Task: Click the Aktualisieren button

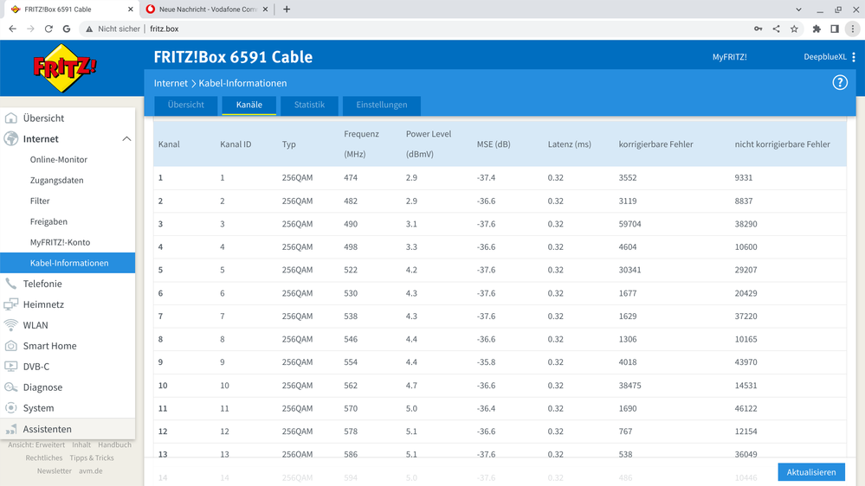Action: coord(810,472)
